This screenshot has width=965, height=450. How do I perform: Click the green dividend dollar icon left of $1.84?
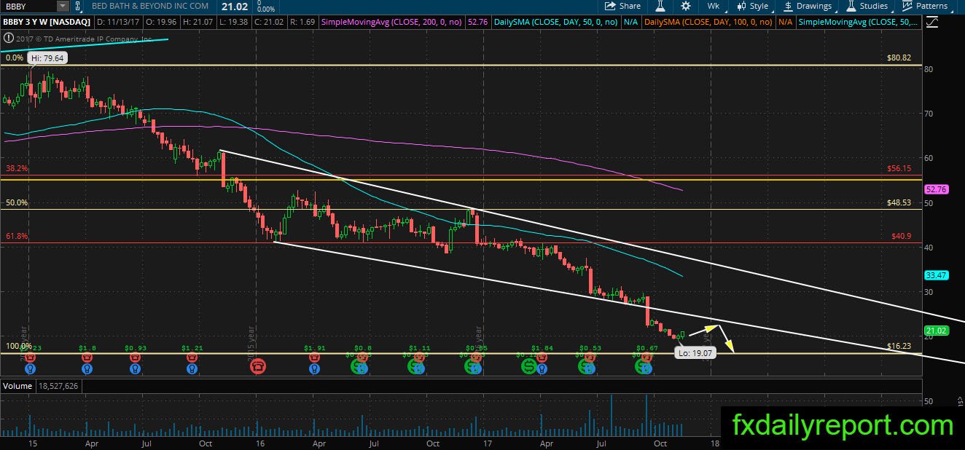pos(530,366)
